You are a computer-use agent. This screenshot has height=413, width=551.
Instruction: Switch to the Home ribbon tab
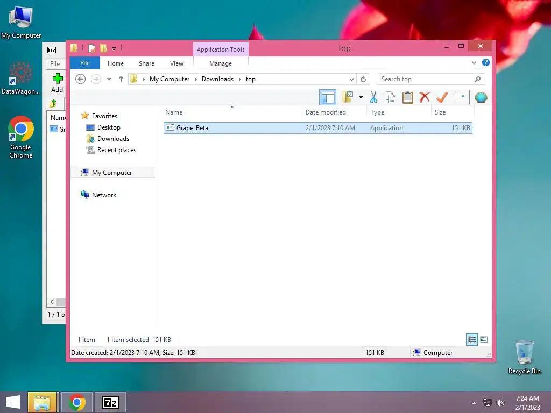(116, 63)
